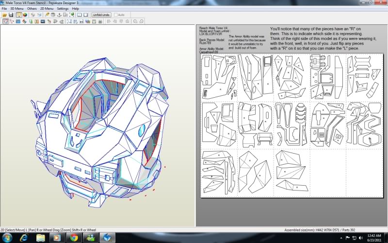Viewport: 388px width, 243px height.
Task: Click the 'Reach Male Torso V4' credit text
Action: coord(213,28)
